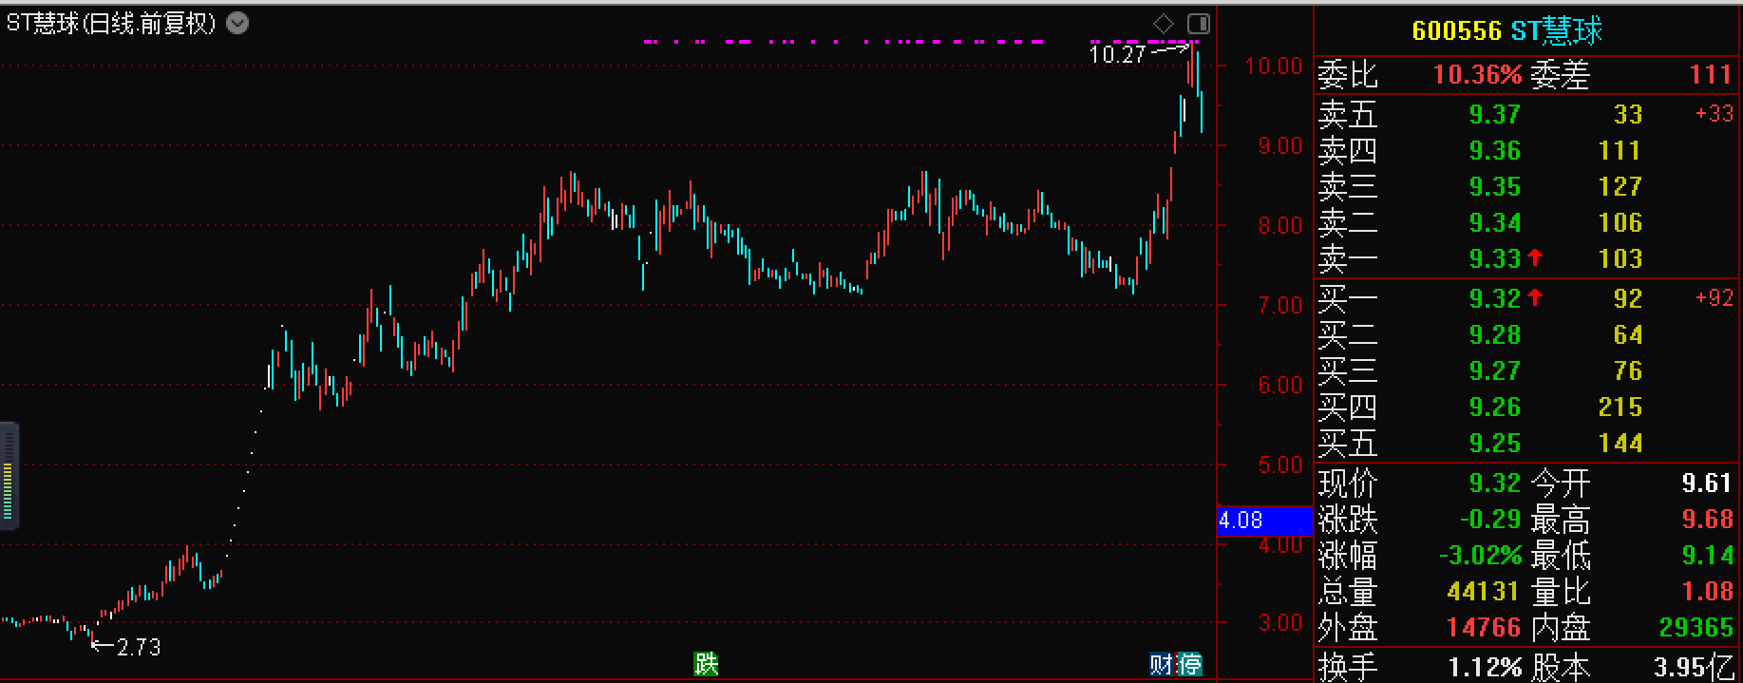Click stock code 600556 in the header
Viewport: 1743px width, 683px height.
click(x=1456, y=31)
